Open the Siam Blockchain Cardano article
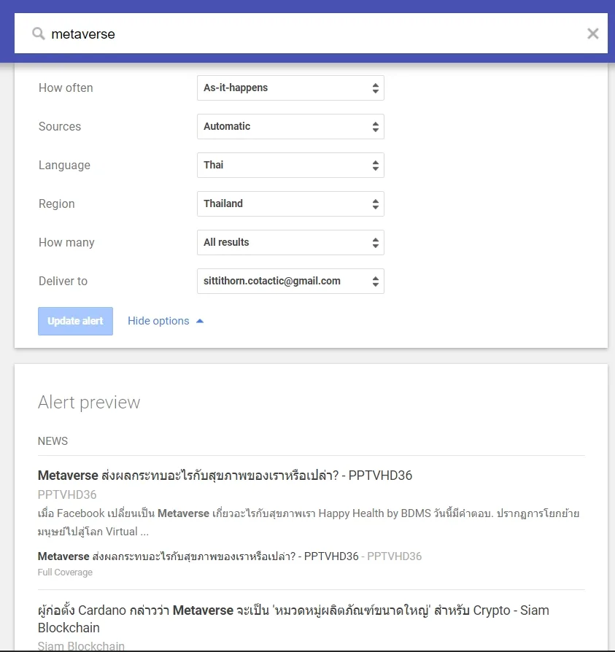 [x=292, y=610]
